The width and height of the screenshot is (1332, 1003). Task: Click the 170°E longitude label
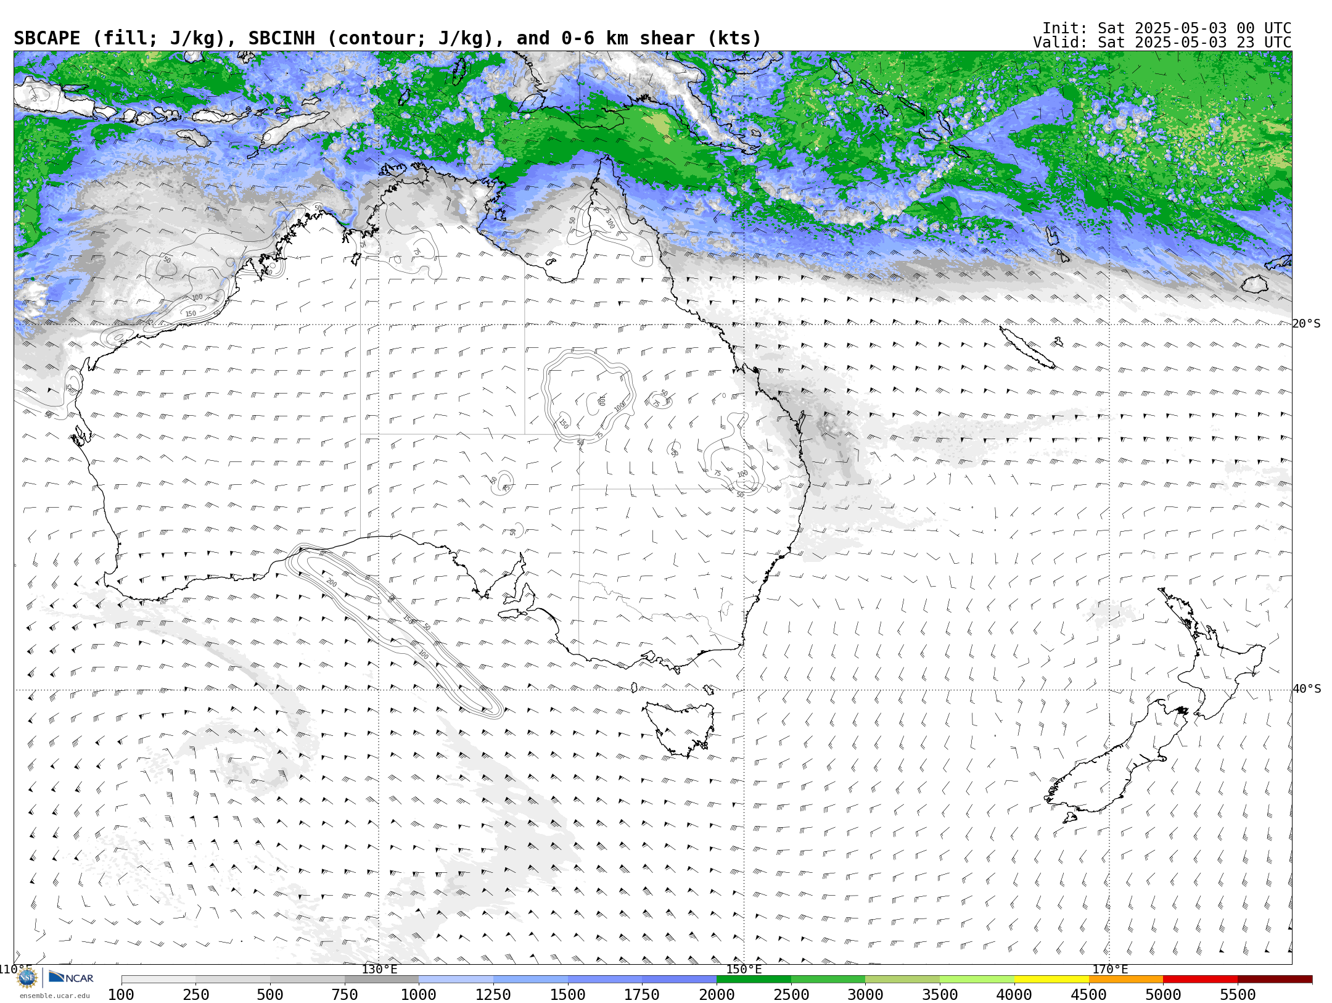(1109, 969)
